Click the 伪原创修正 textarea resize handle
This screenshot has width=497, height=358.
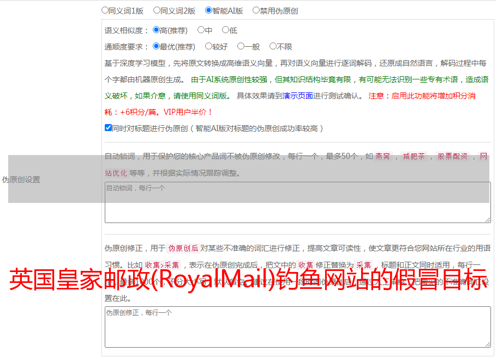pos(488,345)
